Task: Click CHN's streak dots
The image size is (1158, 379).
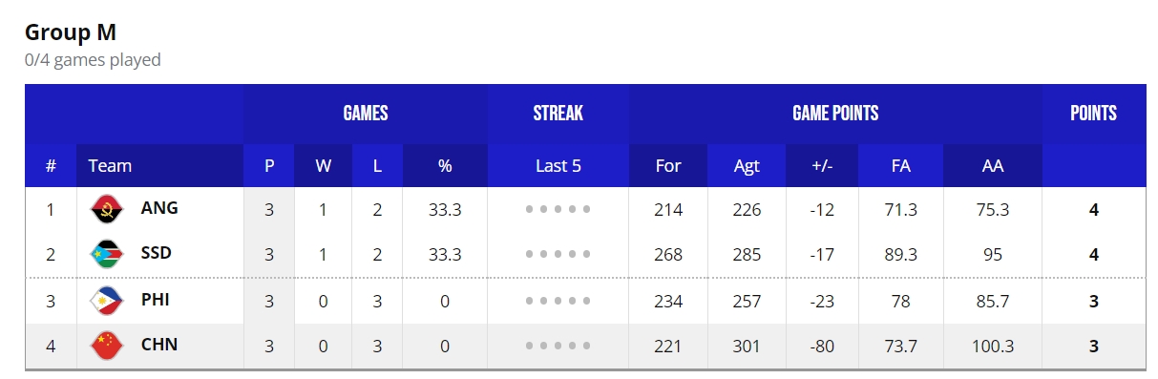Action: click(558, 346)
